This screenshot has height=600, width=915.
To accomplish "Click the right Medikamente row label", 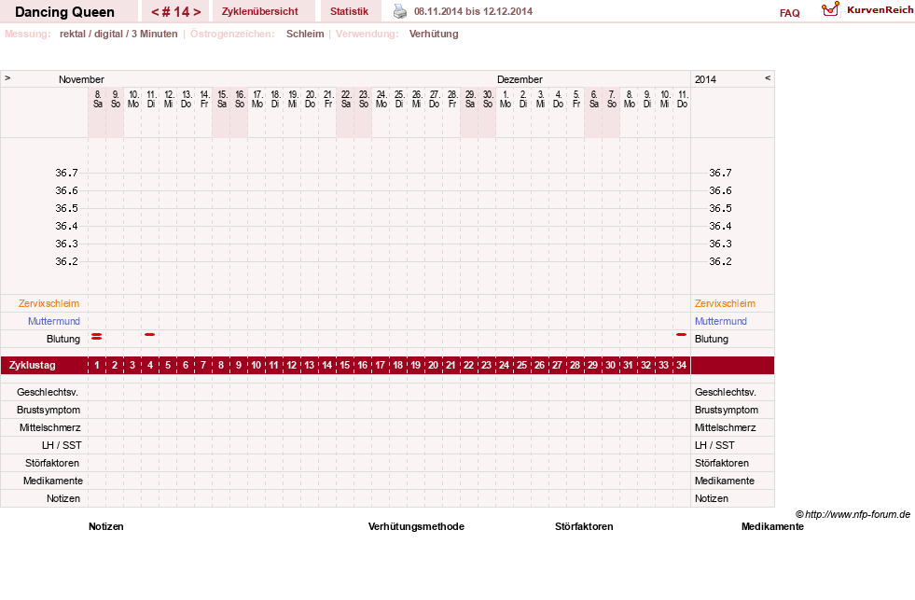I will (724, 481).
